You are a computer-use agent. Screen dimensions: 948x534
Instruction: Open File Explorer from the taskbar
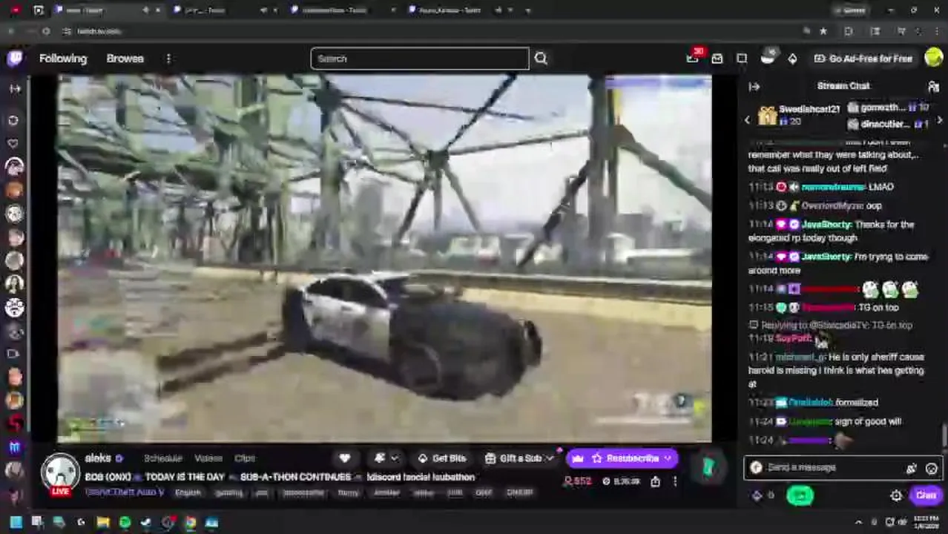[102, 522]
